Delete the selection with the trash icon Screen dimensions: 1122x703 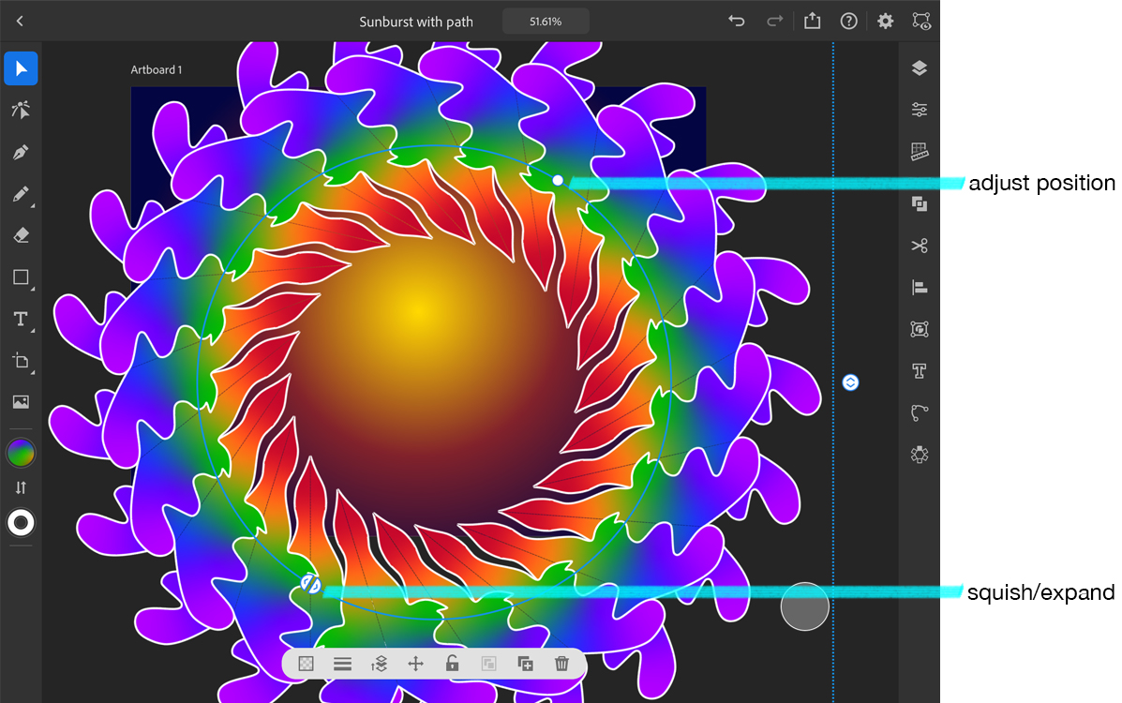[561, 664]
